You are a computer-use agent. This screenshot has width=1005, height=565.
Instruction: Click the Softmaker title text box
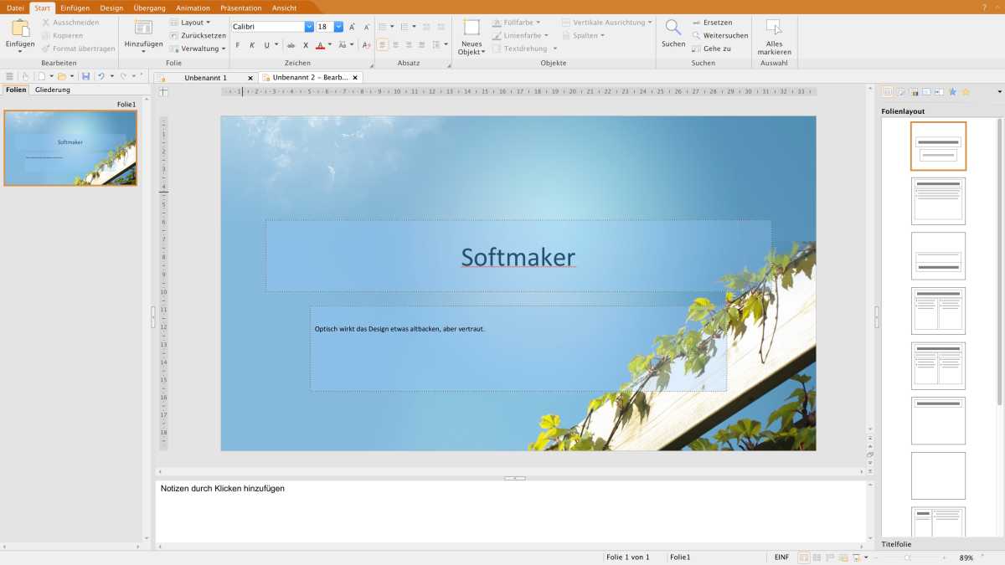coord(518,256)
